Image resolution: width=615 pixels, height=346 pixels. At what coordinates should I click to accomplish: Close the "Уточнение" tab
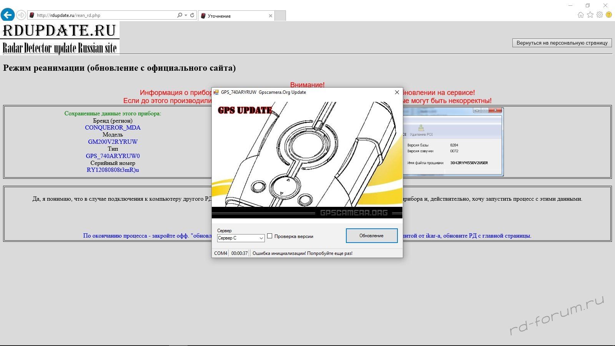coord(271,16)
